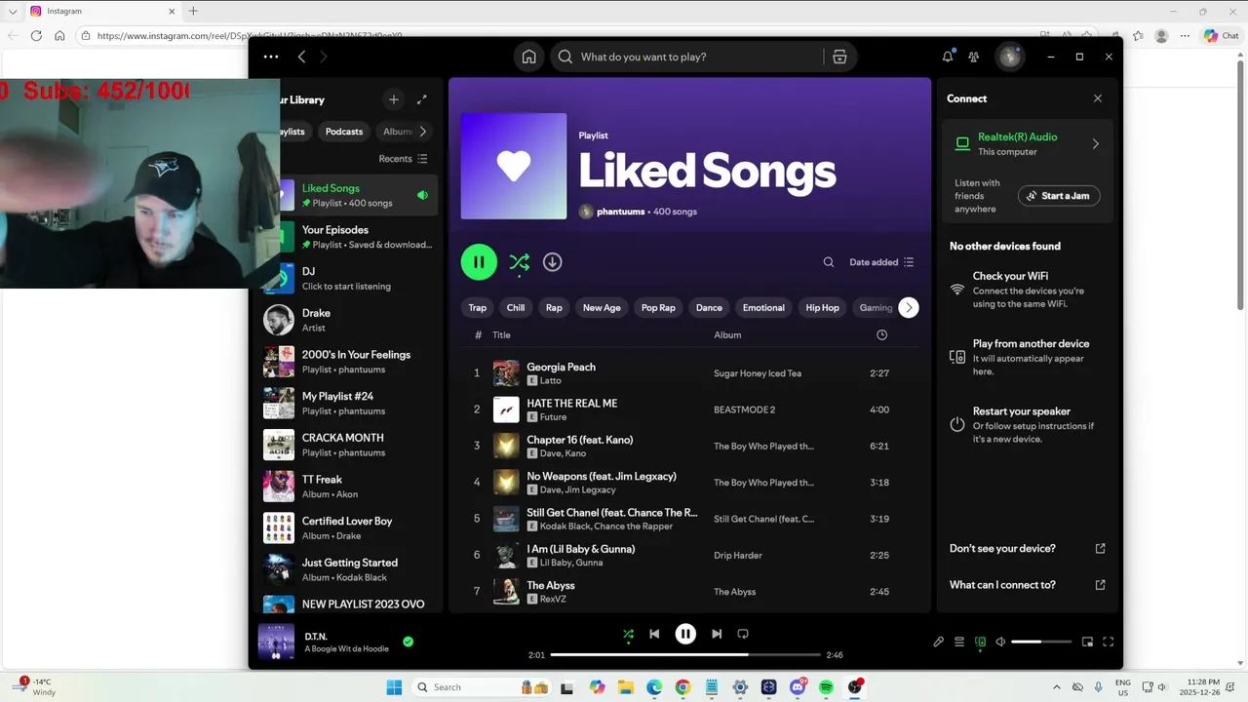Screen dimensions: 1248x702
Task: Open Realtek(R) Audio device options arrow
Action: pos(1095,144)
